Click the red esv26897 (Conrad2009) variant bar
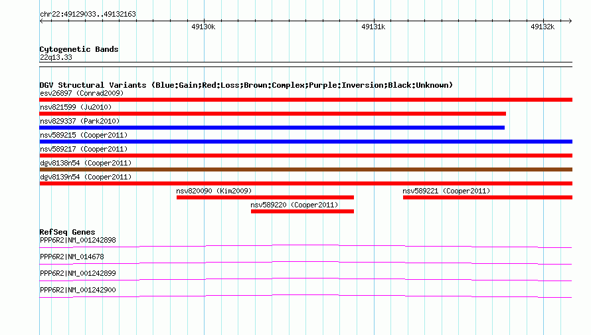This screenshot has height=335, width=591. tap(305, 100)
